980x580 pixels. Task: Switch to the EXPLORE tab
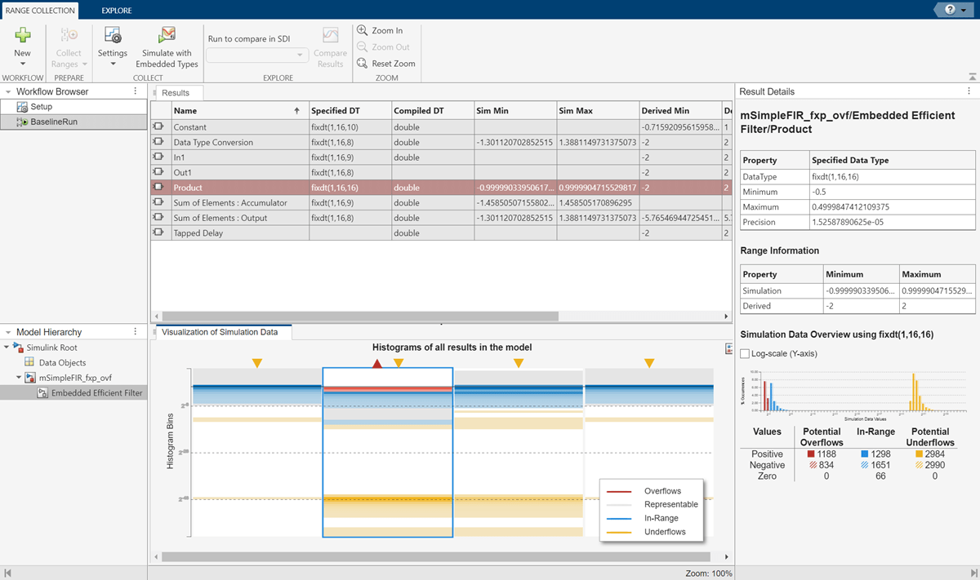(116, 11)
